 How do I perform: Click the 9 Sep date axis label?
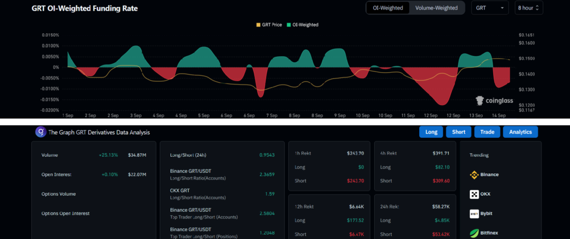tap(340, 116)
